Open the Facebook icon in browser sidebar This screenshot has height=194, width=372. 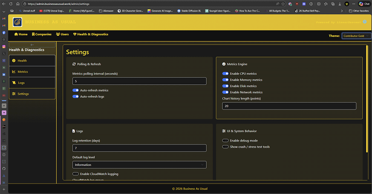click(x=4, y=33)
